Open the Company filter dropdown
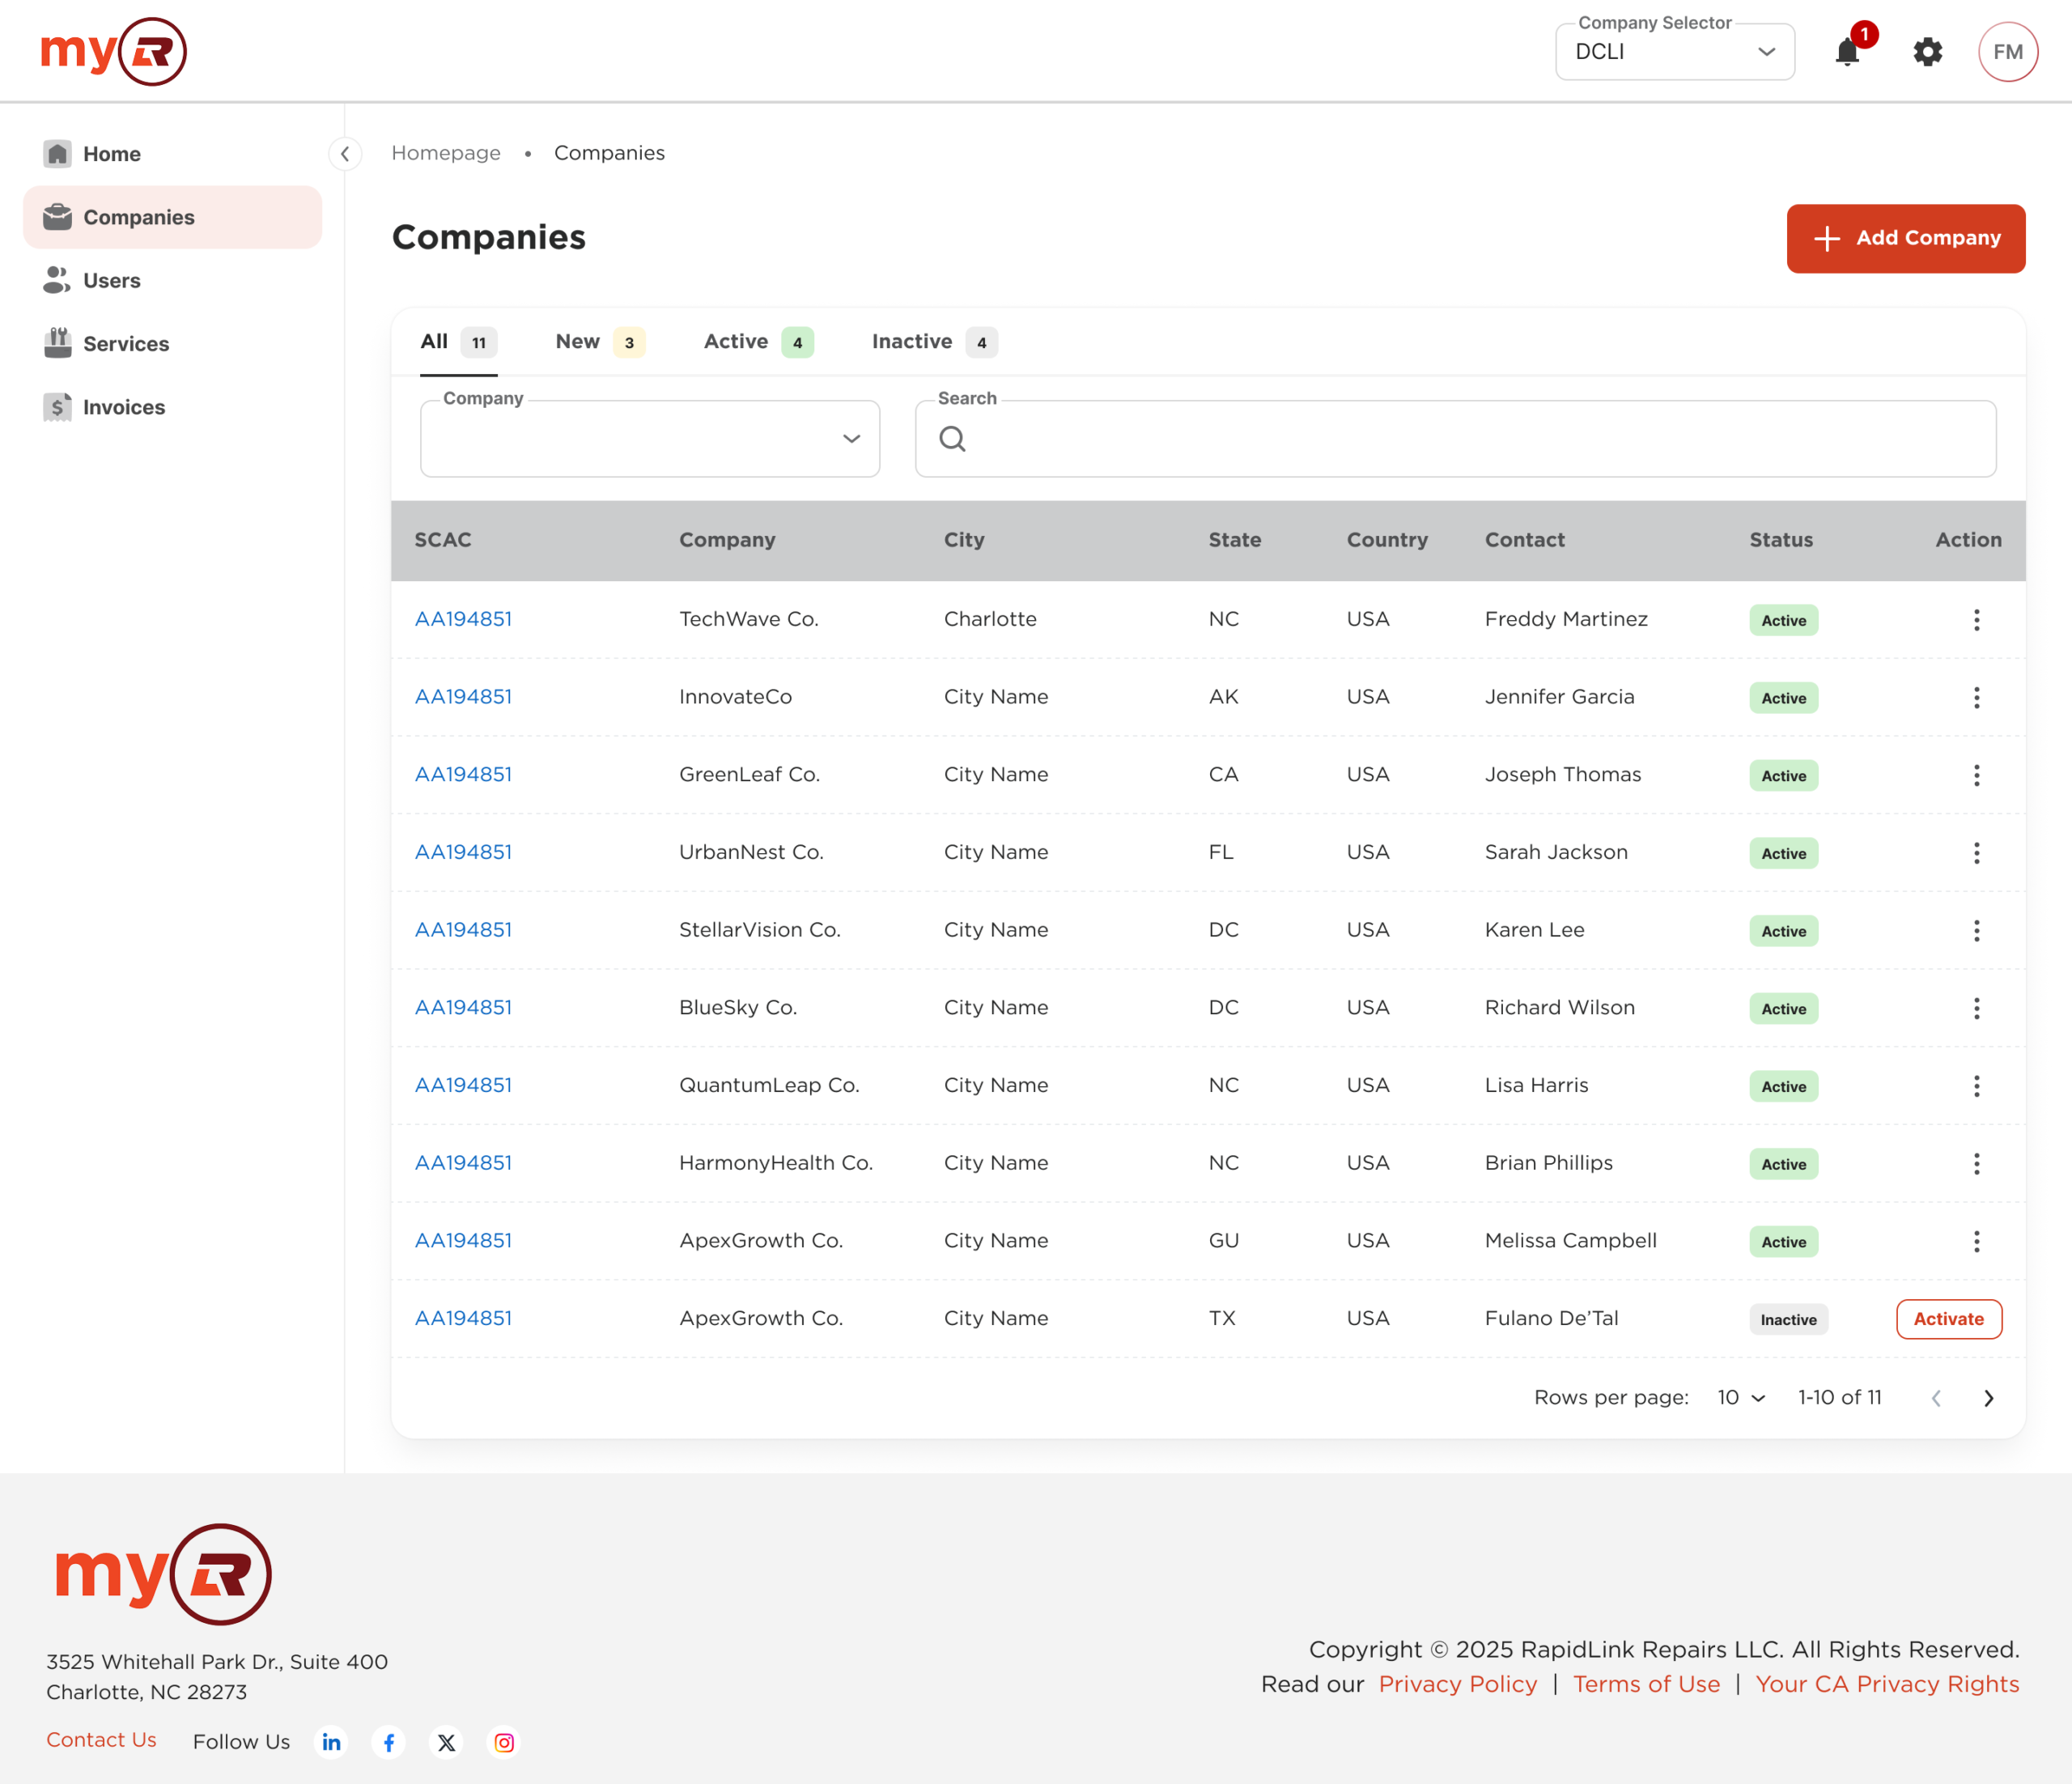The height and width of the screenshot is (1784, 2072). (650, 439)
